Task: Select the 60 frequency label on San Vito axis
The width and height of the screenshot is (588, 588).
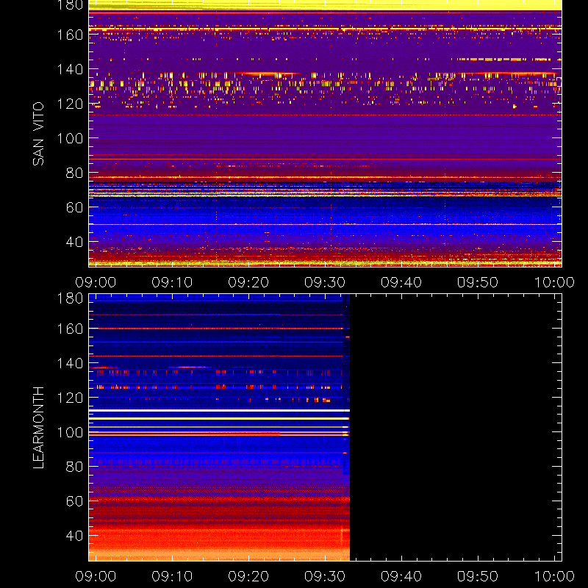Action: pos(74,207)
